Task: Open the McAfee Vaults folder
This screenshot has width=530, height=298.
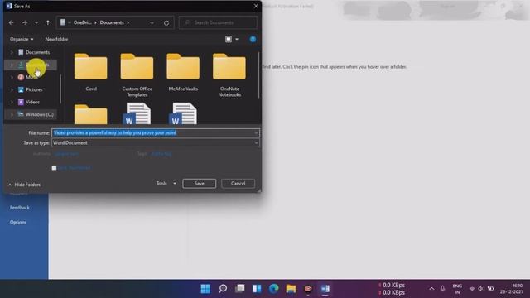Action: click(x=183, y=72)
